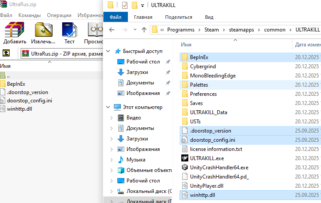Open Загрузки under quick access
321x203 pixels.
click(x=137, y=72)
